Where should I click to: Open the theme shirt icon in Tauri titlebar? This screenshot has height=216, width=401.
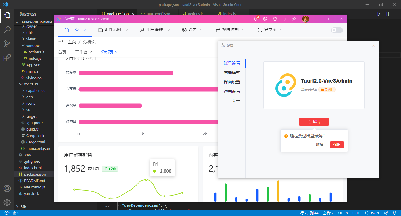click(275, 19)
